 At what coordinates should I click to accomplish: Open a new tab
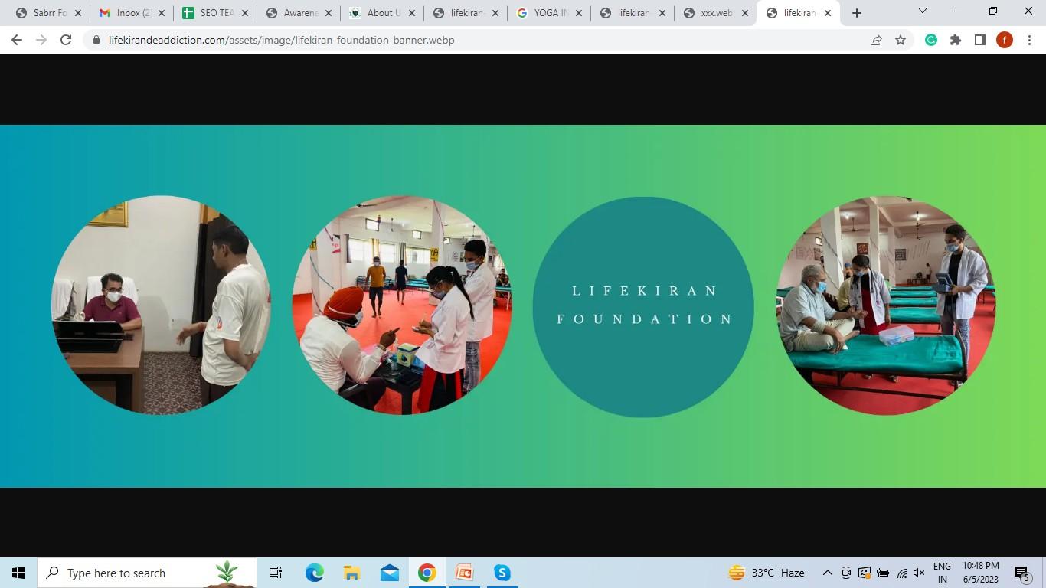coord(857,13)
